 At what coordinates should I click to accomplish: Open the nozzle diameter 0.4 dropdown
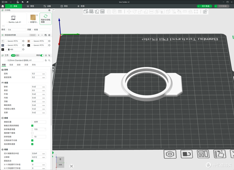pos(16,30)
